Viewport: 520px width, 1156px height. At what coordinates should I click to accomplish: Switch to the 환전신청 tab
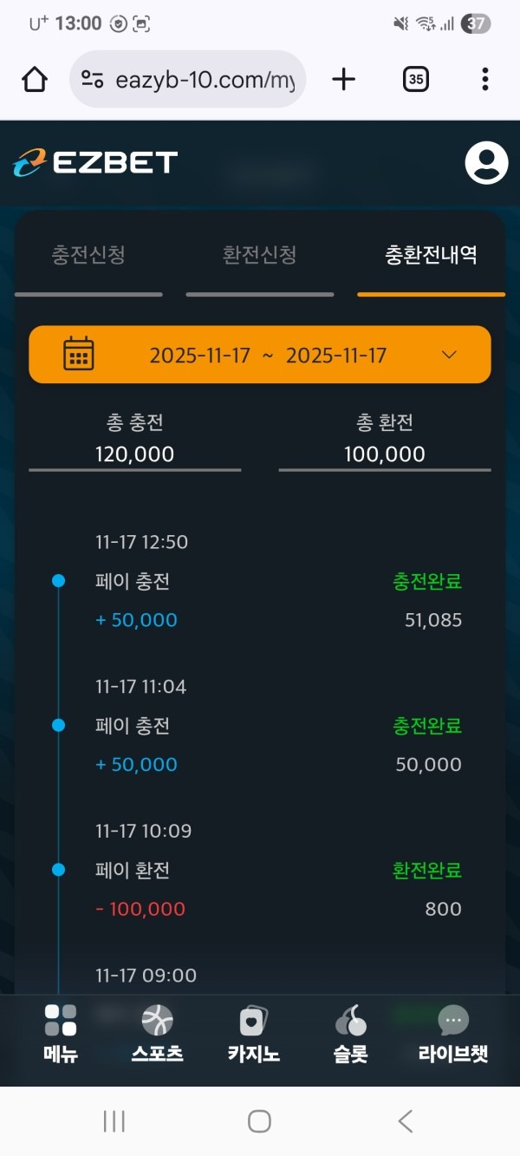pyautogui.click(x=257, y=254)
